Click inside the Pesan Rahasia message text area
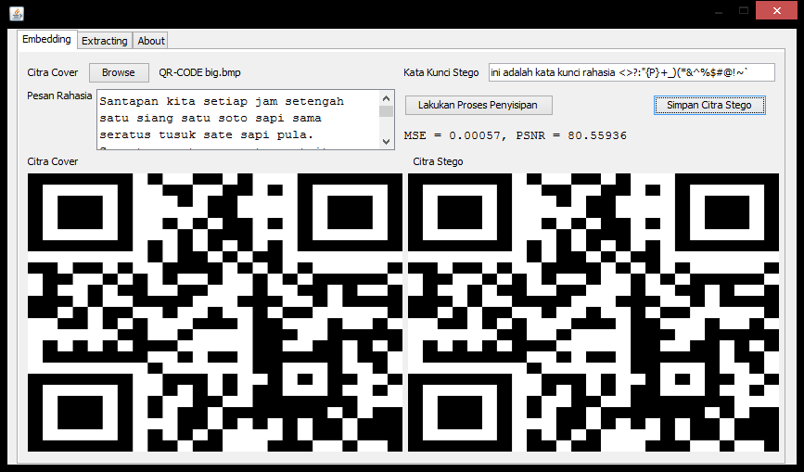Screen dimensions: 804x472 click(x=236, y=119)
